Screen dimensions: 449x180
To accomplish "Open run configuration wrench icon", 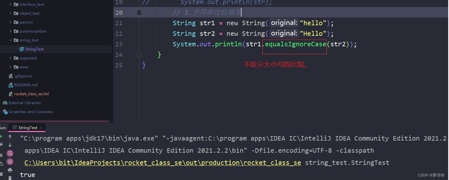I will coord(1,145).
